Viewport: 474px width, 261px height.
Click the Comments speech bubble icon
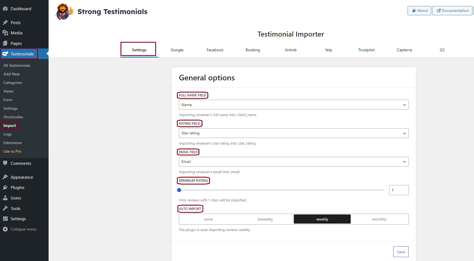[5, 163]
